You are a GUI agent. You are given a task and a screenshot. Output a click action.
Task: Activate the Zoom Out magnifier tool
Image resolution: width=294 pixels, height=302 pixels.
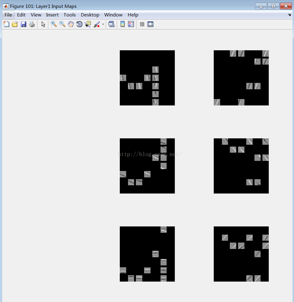[62, 24]
